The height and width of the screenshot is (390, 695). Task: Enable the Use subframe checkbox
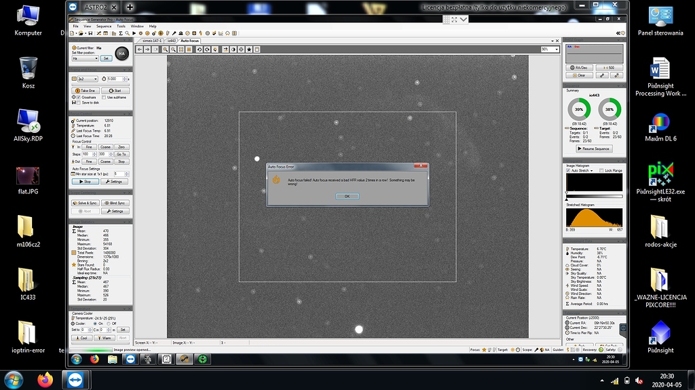(x=102, y=97)
